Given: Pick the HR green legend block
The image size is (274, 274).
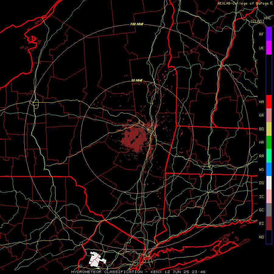Looking at the screenshot, I should (269, 142).
